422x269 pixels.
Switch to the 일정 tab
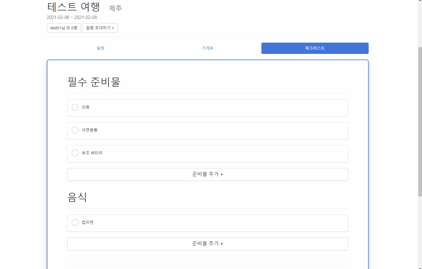pos(100,48)
